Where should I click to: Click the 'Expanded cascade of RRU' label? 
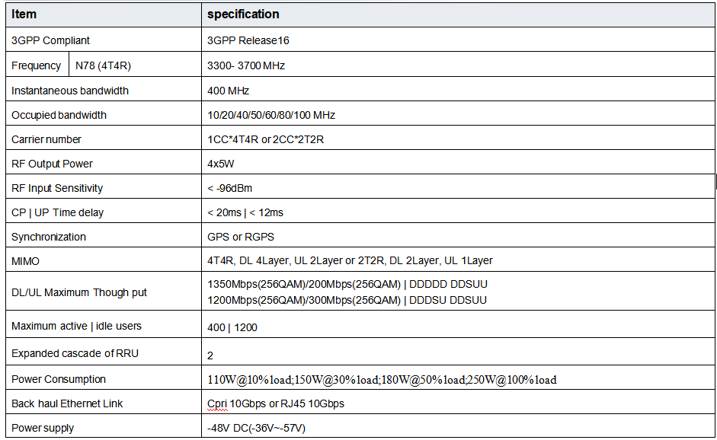pyautogui.click(x=75, y=353)
